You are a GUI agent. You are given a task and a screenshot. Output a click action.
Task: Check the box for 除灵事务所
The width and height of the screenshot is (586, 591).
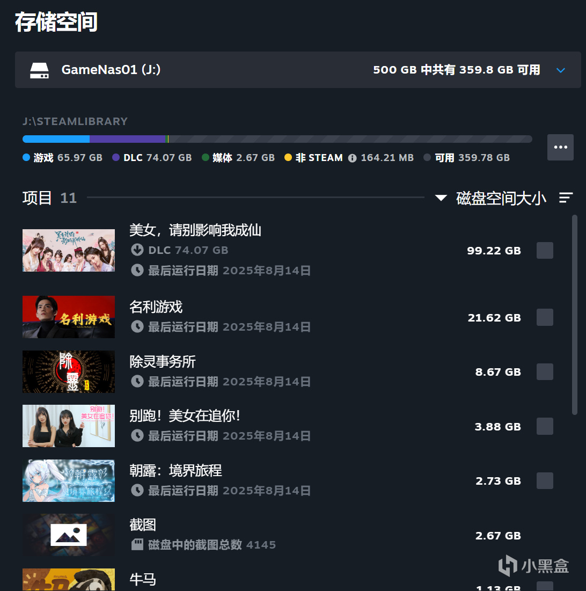coord(545,371)
